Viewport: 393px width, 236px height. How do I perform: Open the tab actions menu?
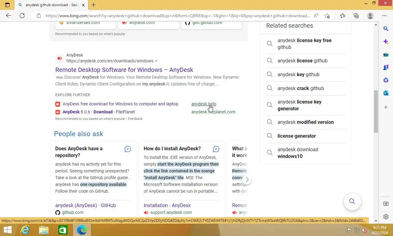7,5
